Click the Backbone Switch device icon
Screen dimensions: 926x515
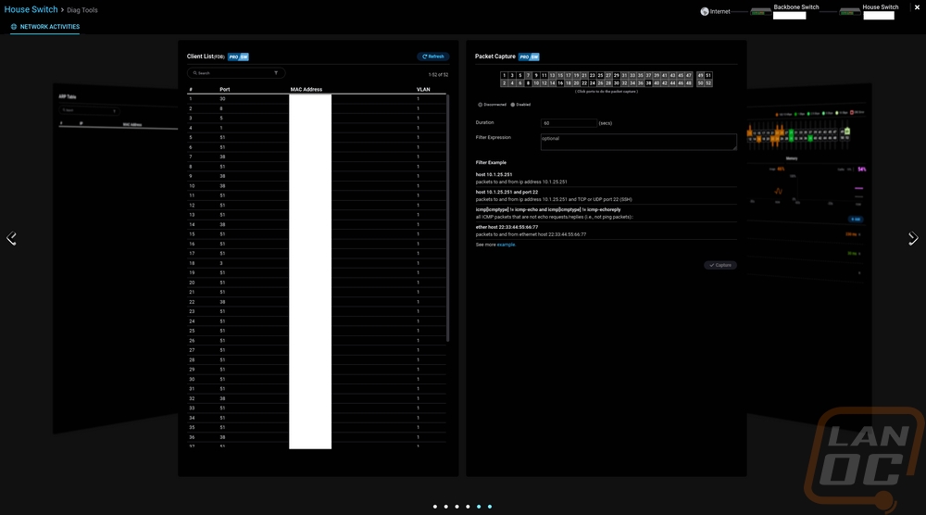pyautogui.click(x=760, y=12)
